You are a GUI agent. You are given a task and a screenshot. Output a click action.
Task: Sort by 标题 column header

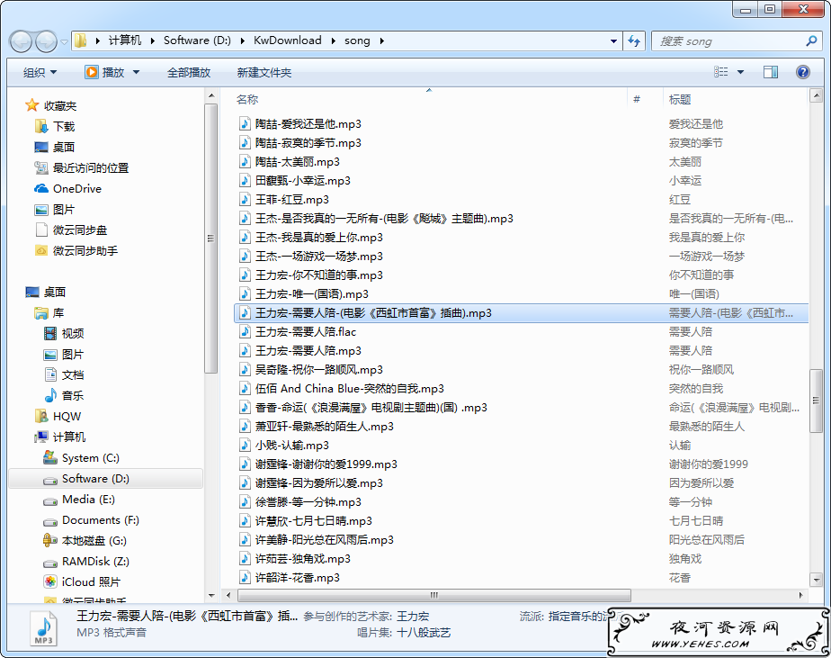[x=680, y=99]
